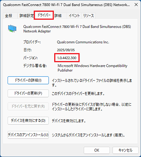The width and height of the screenshot is (141, 157).
Task: Click the ドライバーの詳細(I) button
Action: (28, 80)
